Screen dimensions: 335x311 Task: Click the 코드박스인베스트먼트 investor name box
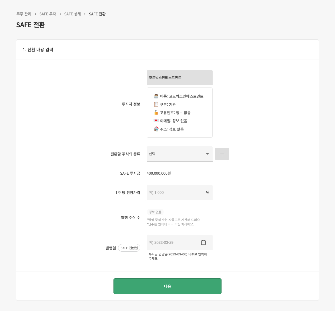(179, 78)
